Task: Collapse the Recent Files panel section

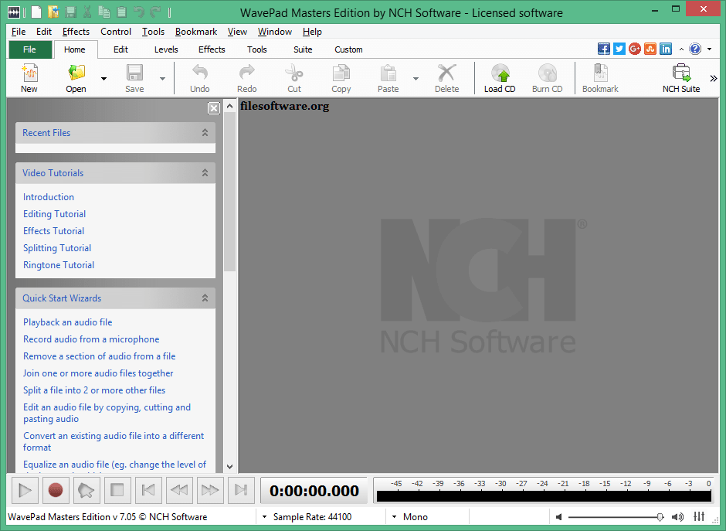Action: click(x=205, y=132)
